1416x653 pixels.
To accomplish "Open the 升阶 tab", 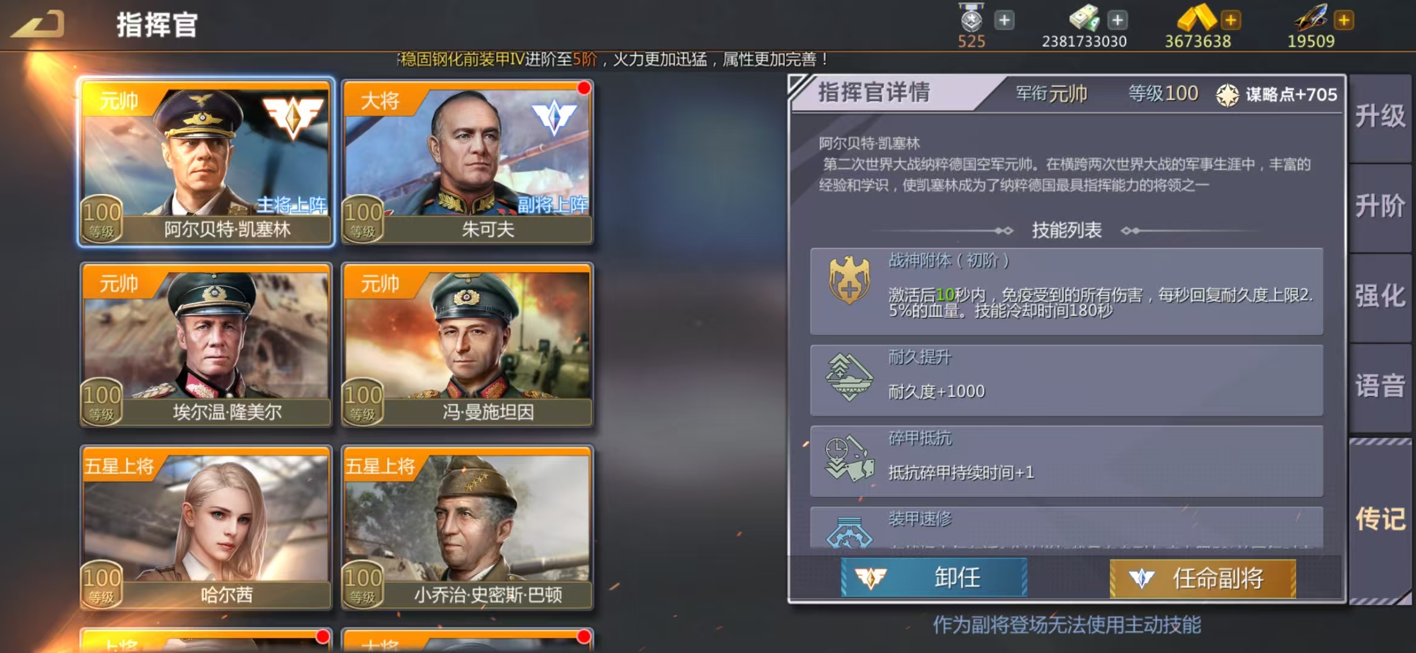I will coord(1380,207).
